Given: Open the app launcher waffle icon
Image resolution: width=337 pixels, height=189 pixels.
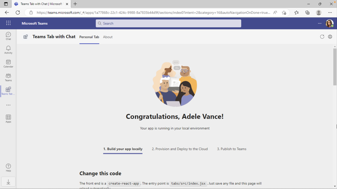Looking at the screenshot, I should (8, 23).
